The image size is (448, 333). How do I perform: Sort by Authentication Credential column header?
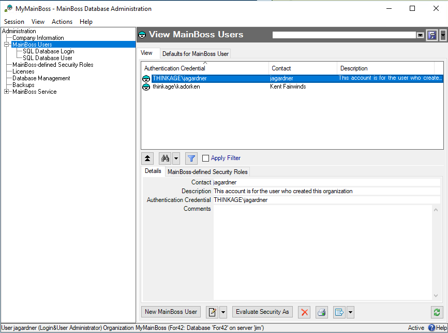point(205,68)
